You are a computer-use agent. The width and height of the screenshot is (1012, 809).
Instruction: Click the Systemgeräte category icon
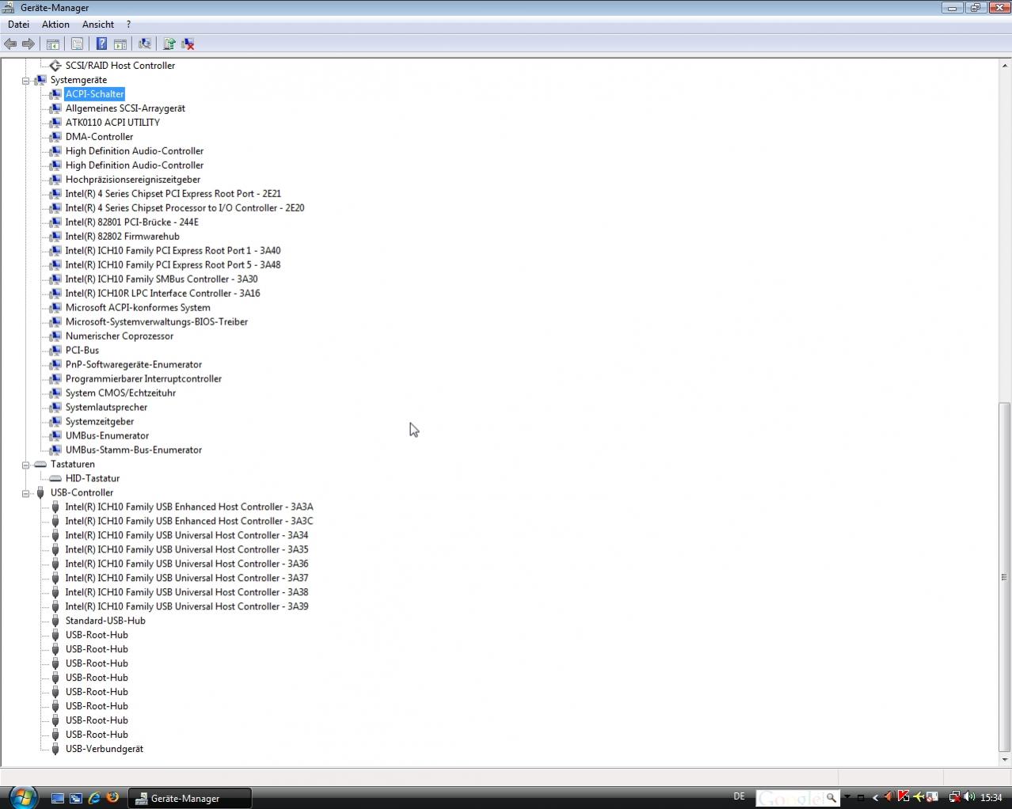[40, 80]
